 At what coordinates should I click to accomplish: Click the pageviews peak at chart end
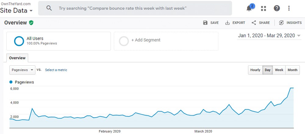[x=292, y=88]
